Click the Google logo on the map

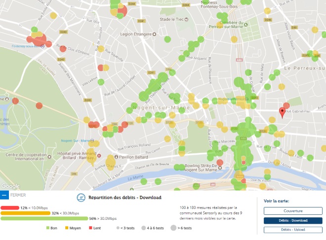coord(10,186)
